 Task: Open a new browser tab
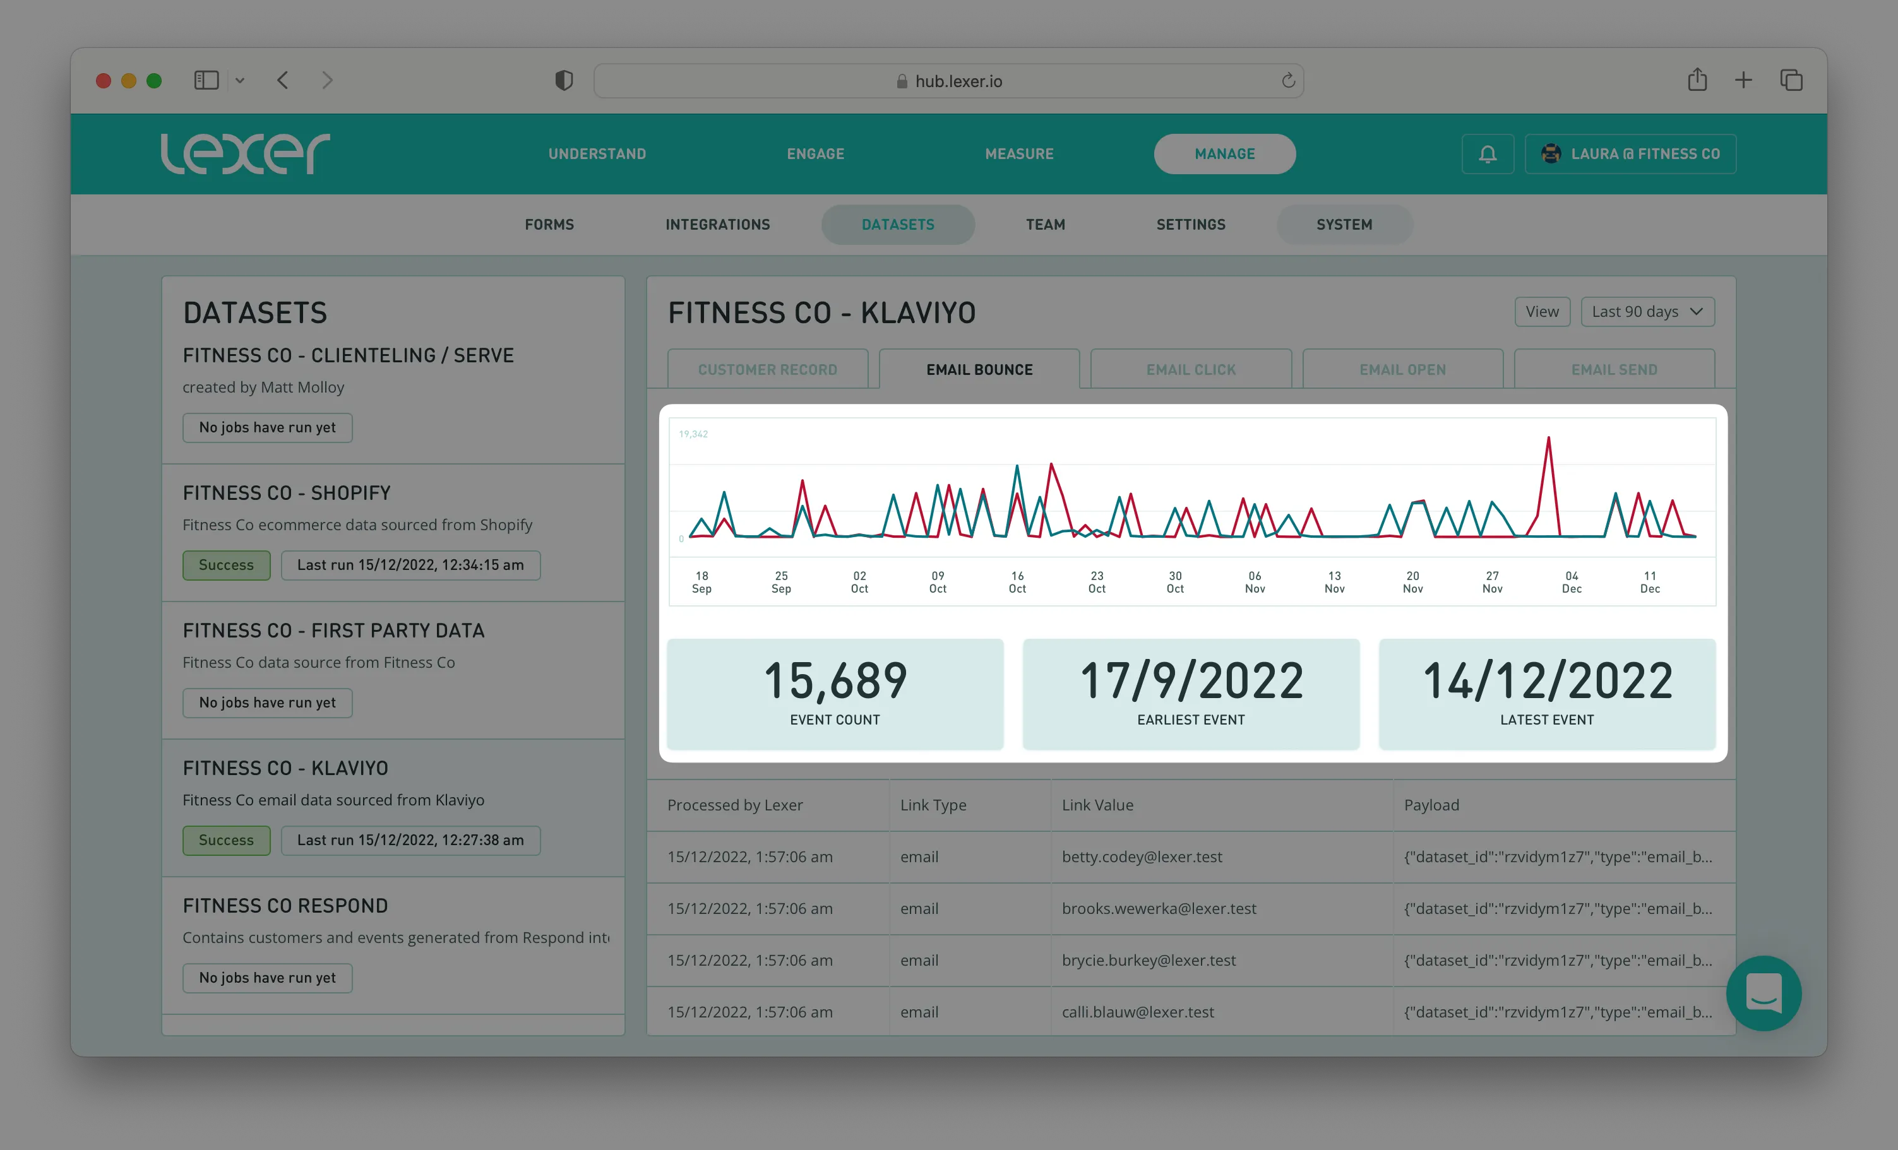[1743, 80]
